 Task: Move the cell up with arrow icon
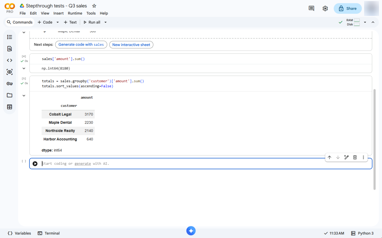coord(329,157)
